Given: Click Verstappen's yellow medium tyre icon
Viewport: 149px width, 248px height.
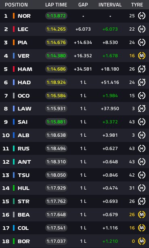Looking at the screenshot, I should 142,56.
